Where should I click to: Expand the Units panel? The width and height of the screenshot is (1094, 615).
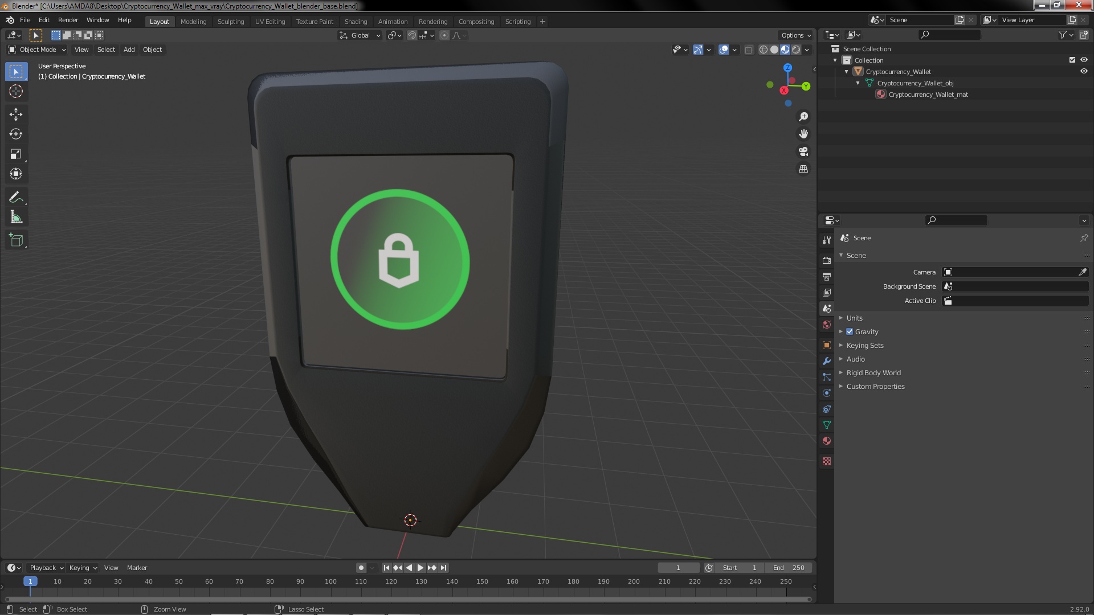[854, 318]
